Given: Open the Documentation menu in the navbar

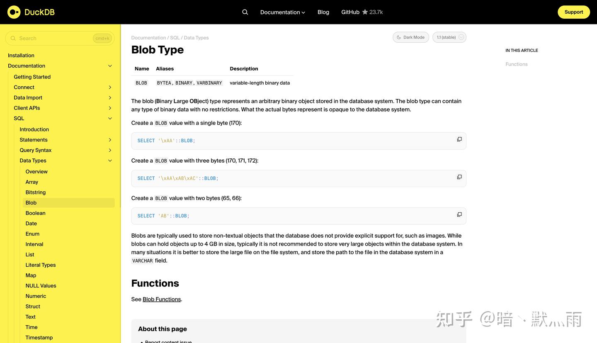Looking at the screenshot, I should [x=282, y=12].
